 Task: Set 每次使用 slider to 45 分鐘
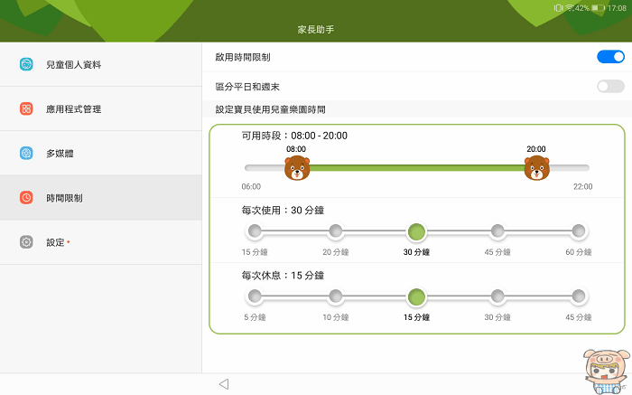(497, 231)
